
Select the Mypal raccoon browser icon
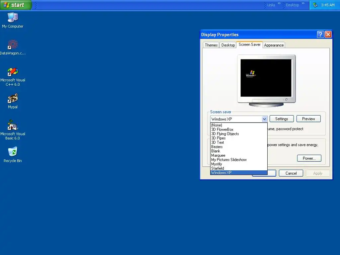click(x=13, y=101)
